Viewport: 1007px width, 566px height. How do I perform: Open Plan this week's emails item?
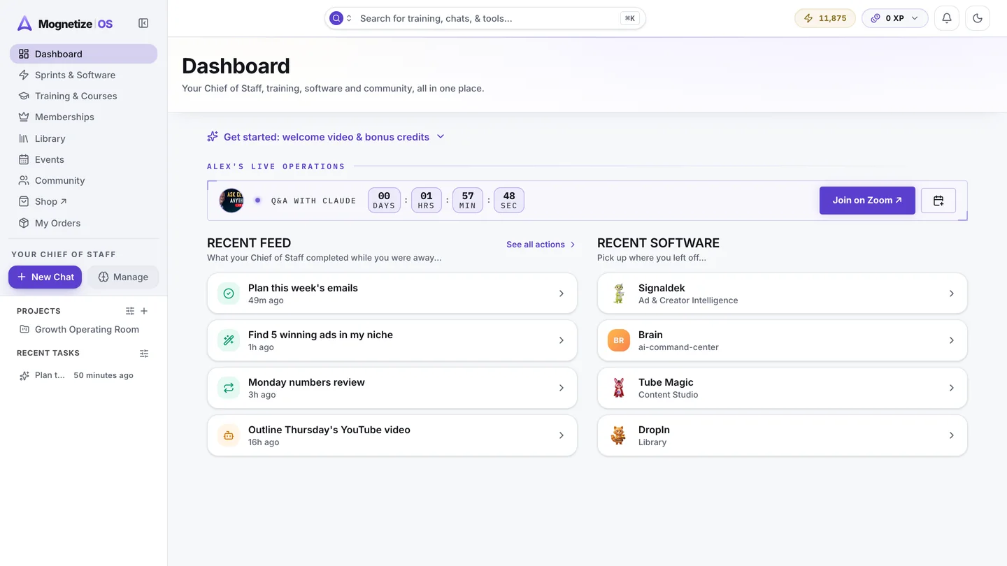click(x=392, y=293)
